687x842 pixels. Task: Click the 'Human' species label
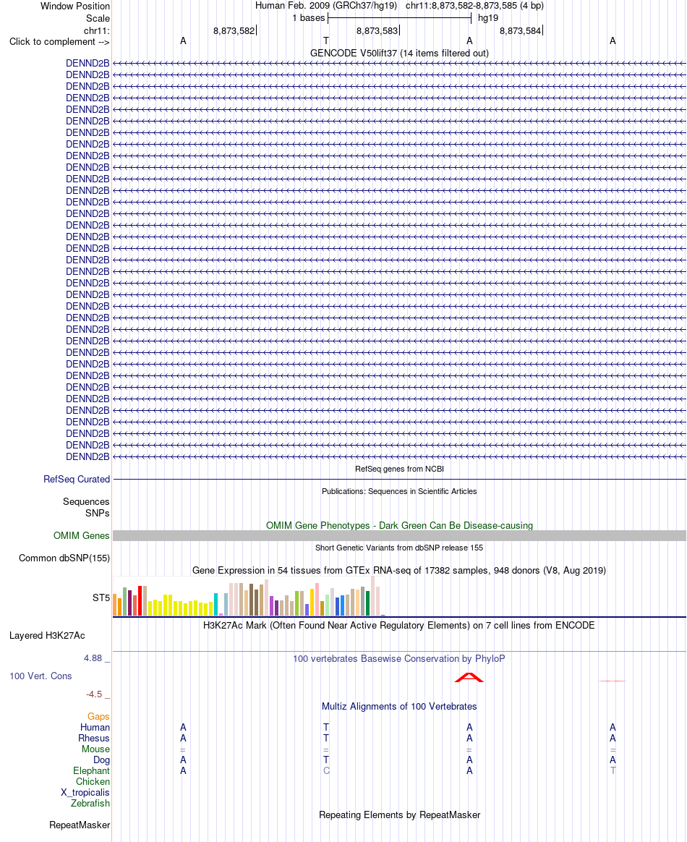(x=95, y=727)
